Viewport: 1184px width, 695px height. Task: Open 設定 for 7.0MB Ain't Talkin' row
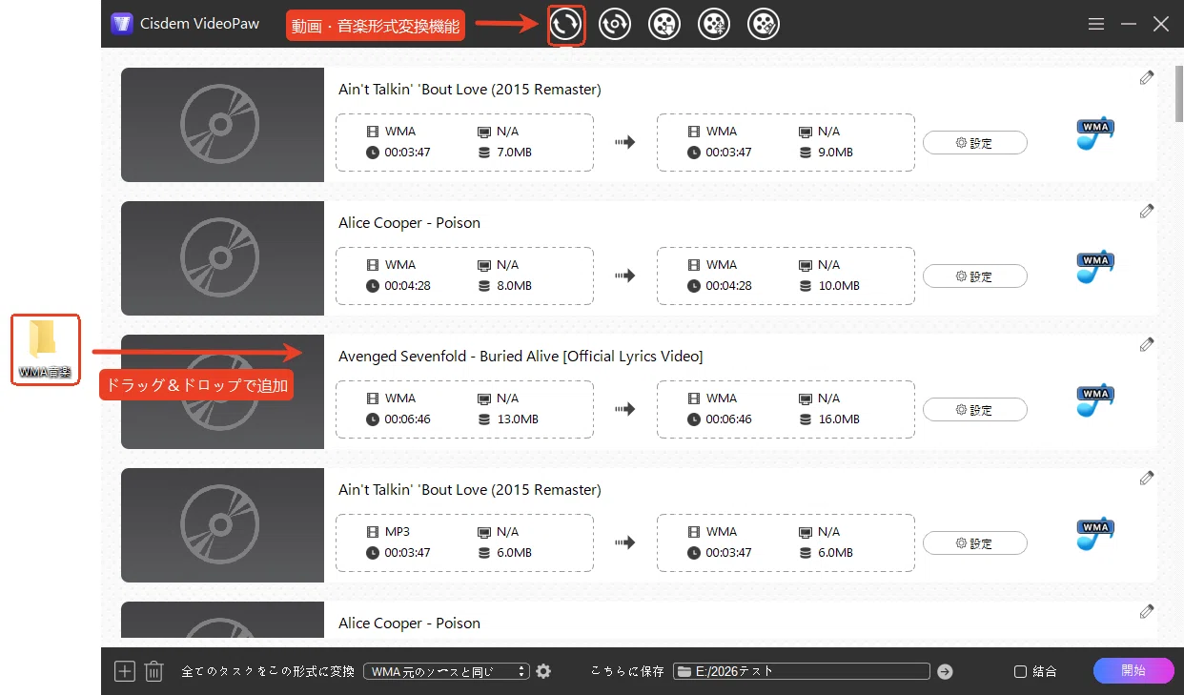[974, 143]
